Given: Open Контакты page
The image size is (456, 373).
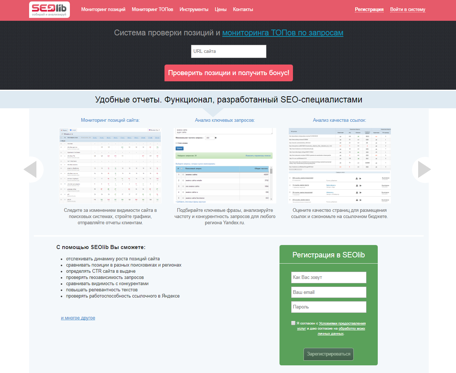Looking at the screenshot, I should tap(243, 9).
